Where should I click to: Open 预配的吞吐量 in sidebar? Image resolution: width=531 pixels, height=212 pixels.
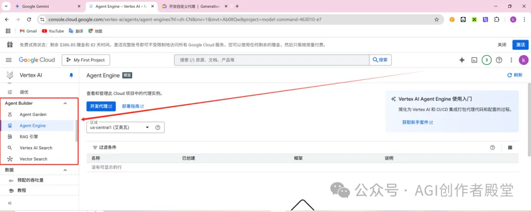[x=30, y=181]
